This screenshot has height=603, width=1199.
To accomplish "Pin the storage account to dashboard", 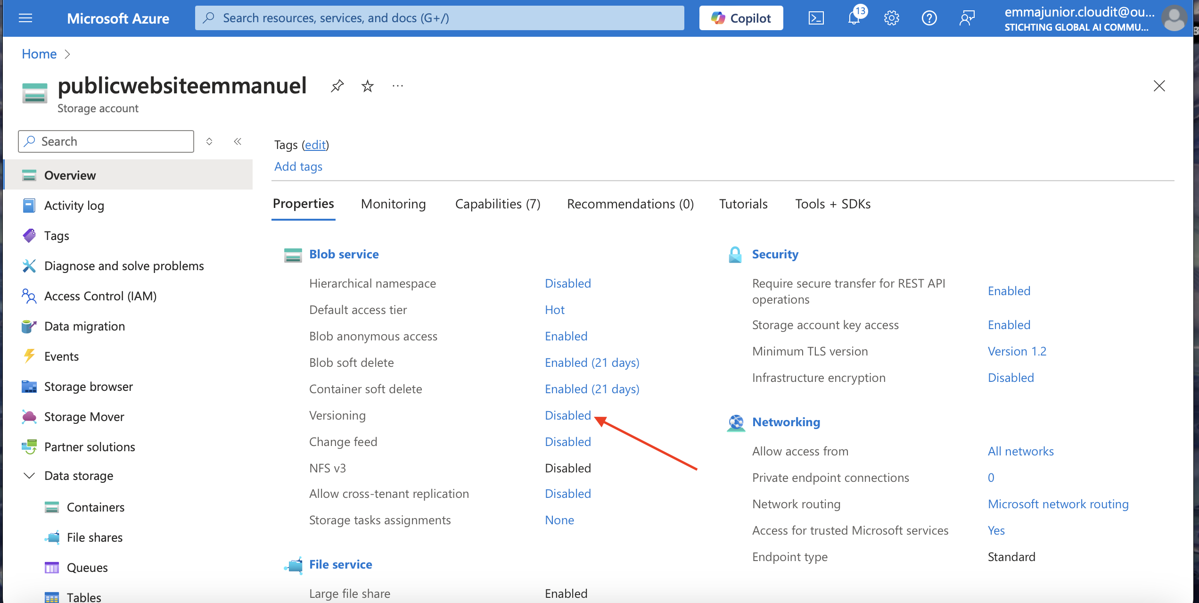I will [337, 86].
